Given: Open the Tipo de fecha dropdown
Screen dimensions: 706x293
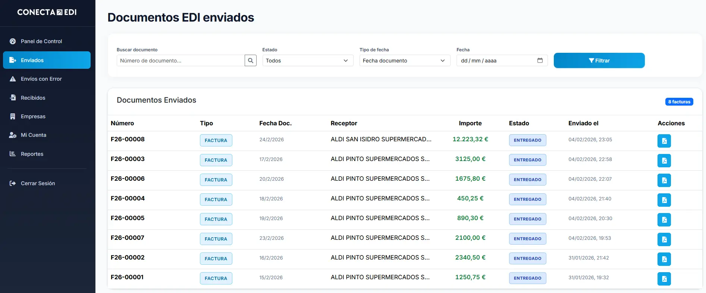Looking at the screenshot, I should pos(405,61).
